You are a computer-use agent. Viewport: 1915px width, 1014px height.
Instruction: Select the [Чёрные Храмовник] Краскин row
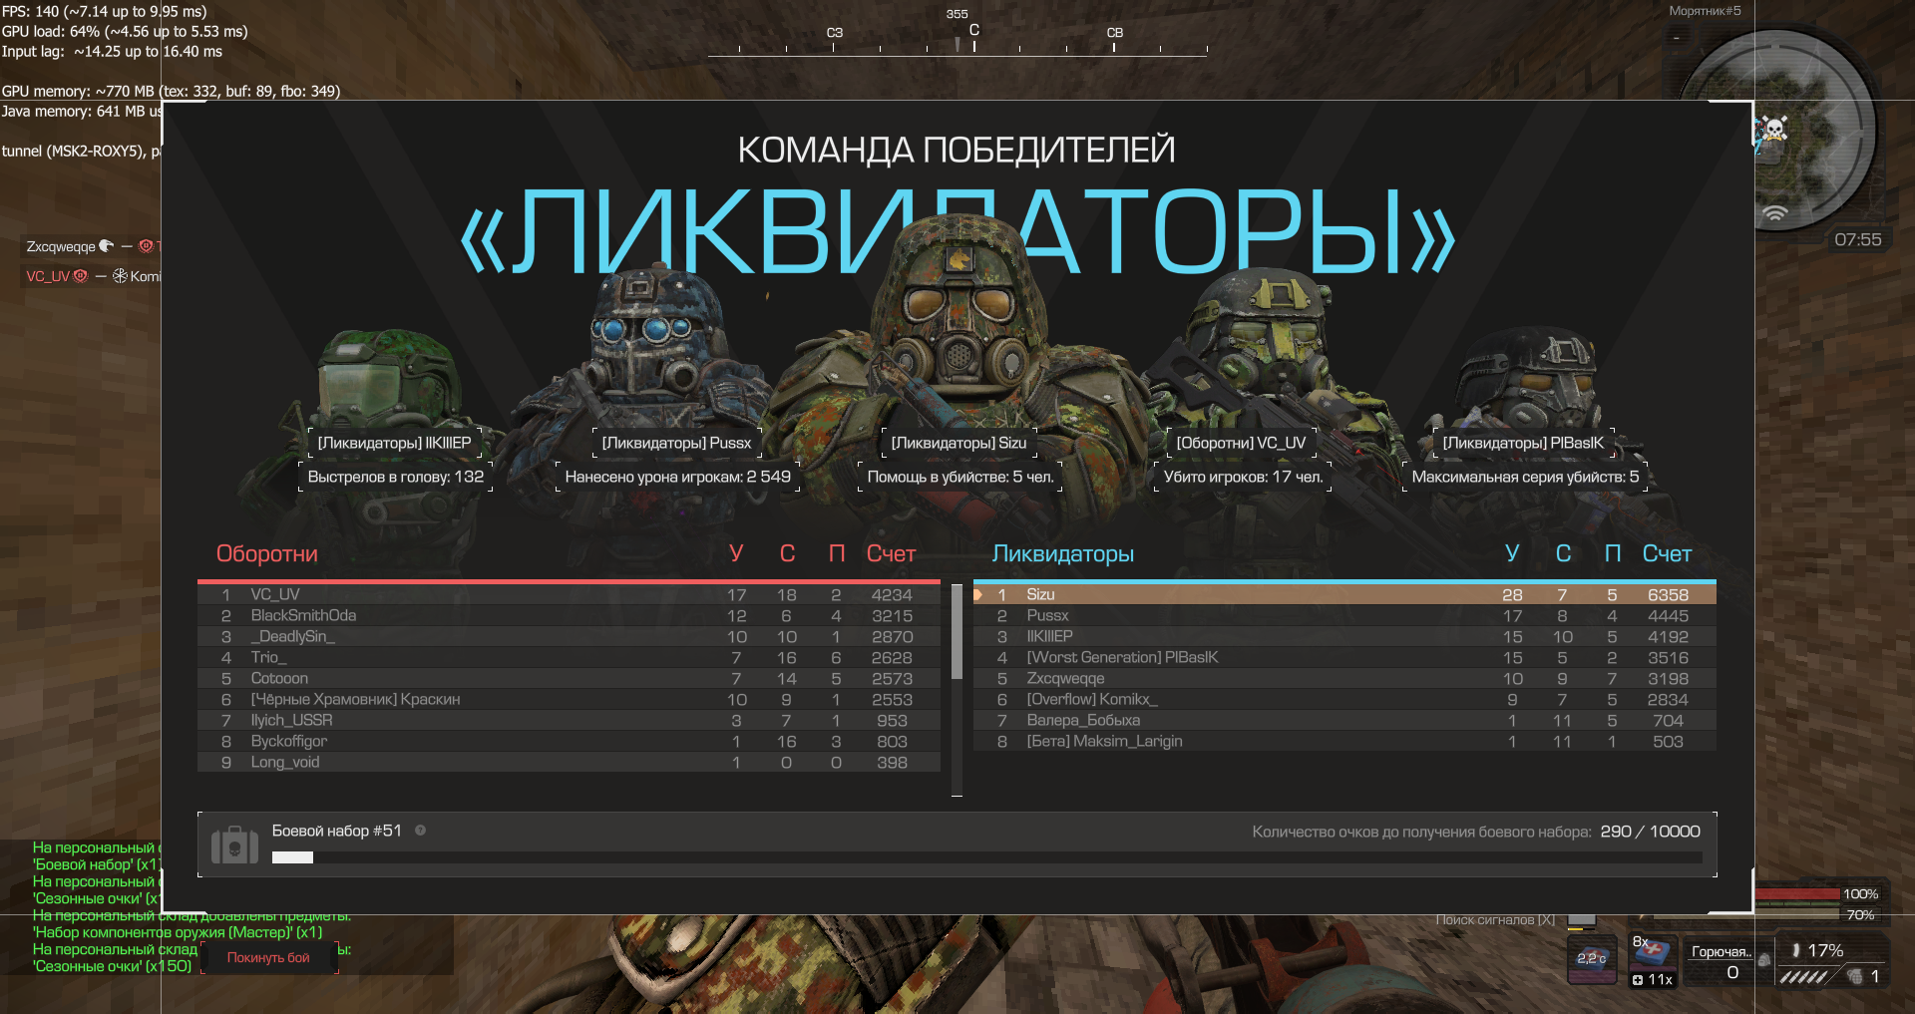tap(569, 700)
